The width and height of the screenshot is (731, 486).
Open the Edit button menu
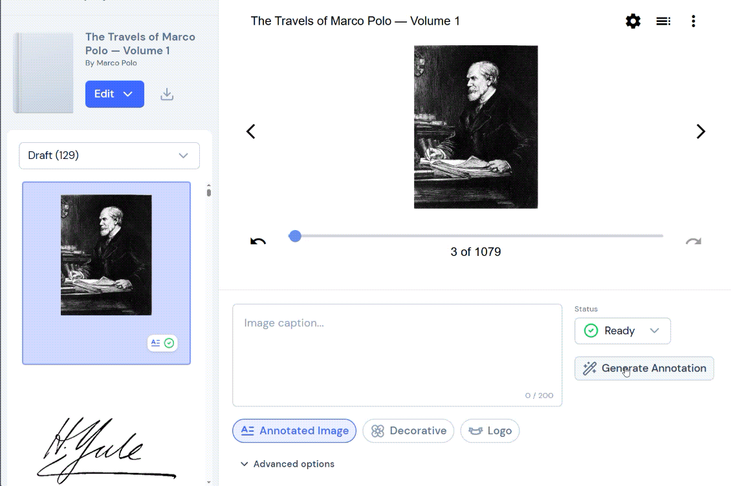pyautogui.click(x=115, y=94)
